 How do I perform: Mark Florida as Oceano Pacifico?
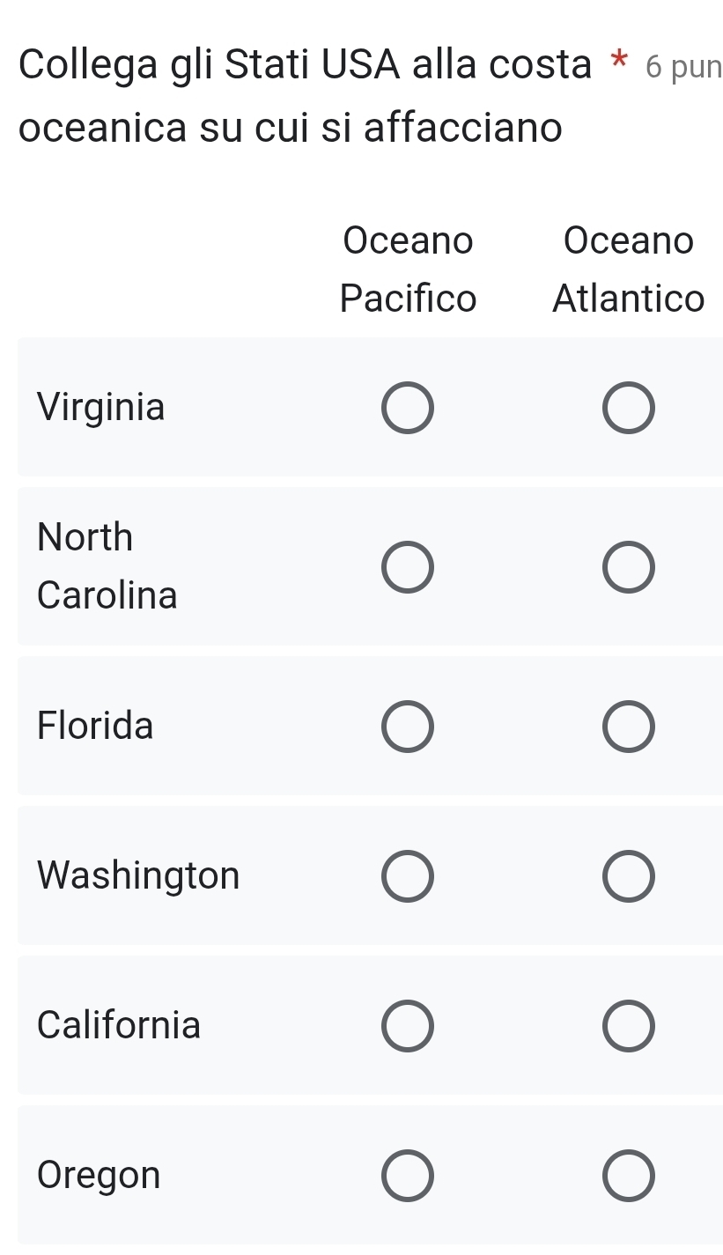(408, 727)
